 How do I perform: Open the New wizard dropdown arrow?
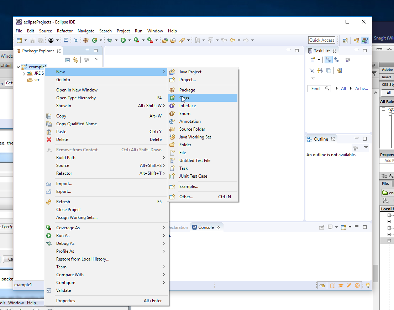pos(26,40)
